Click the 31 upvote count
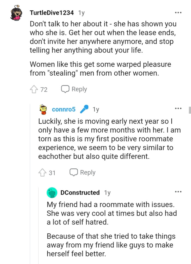 coord(52,173)
